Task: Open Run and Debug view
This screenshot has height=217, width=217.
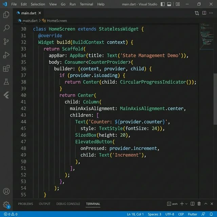Action: pos(6,55)
